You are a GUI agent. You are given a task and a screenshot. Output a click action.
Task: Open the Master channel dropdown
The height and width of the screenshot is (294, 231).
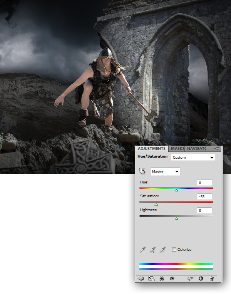coord(165,171)
